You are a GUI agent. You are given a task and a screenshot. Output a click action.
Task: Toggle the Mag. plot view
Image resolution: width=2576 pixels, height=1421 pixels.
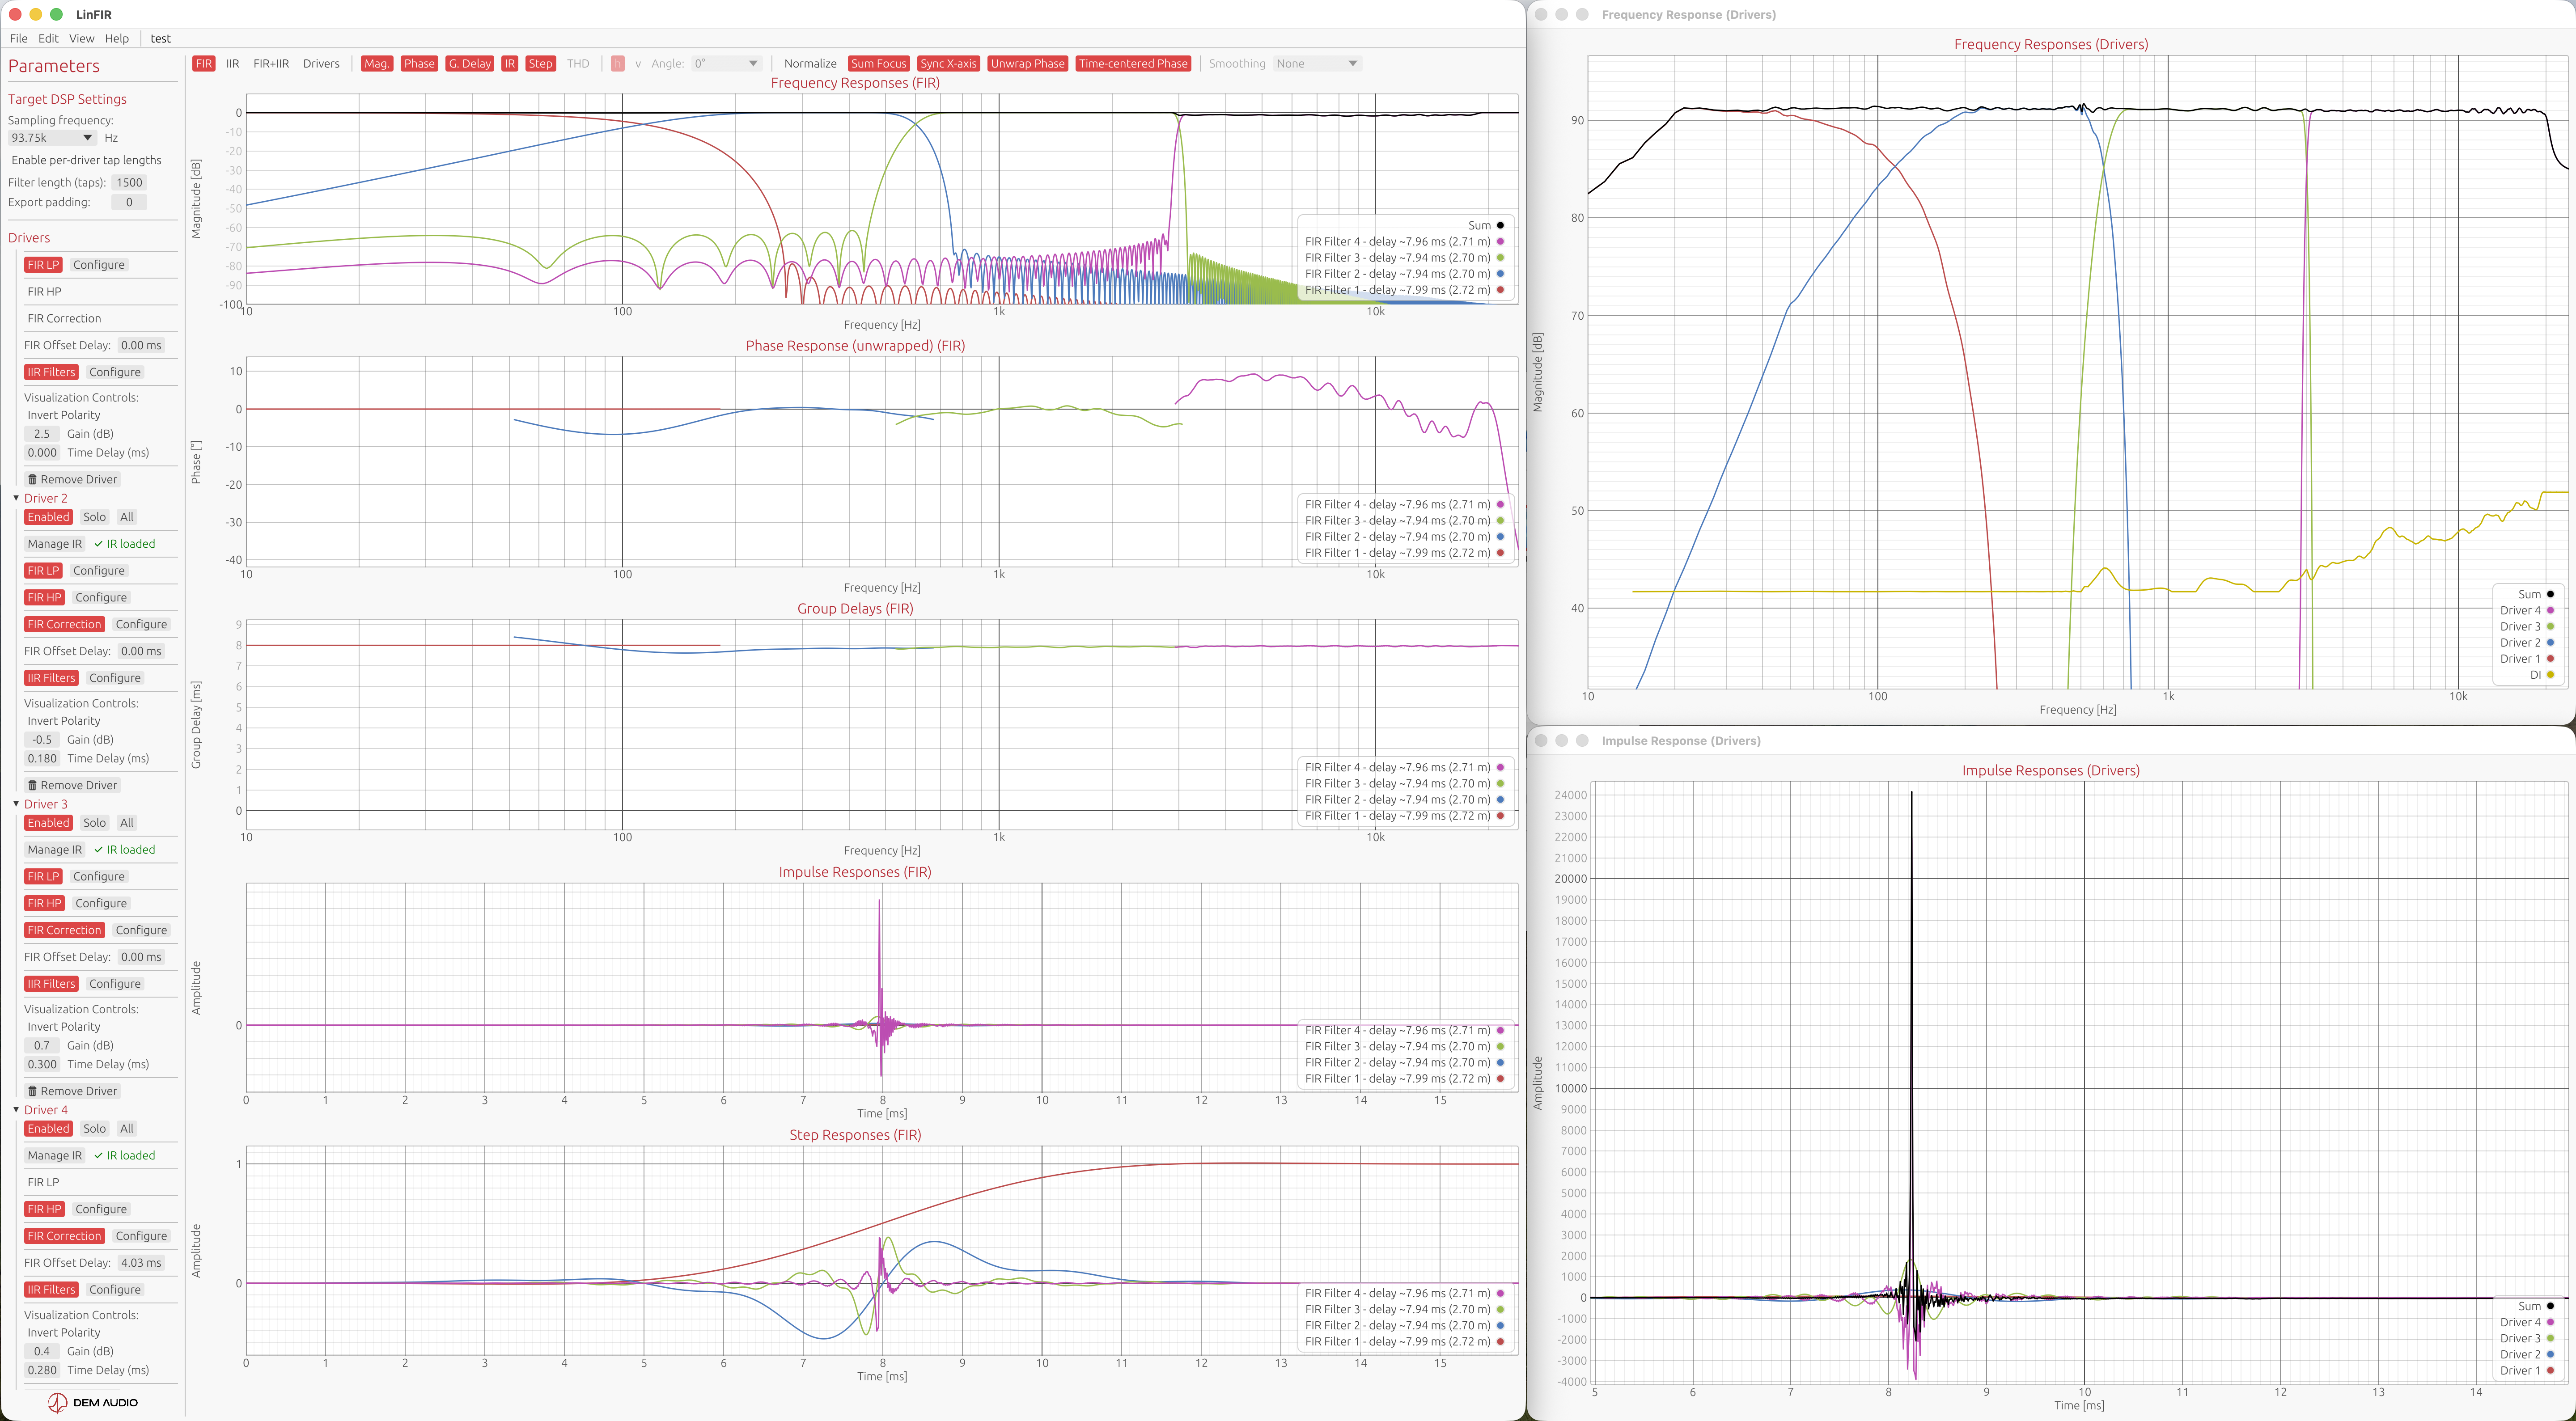[376, 63]
